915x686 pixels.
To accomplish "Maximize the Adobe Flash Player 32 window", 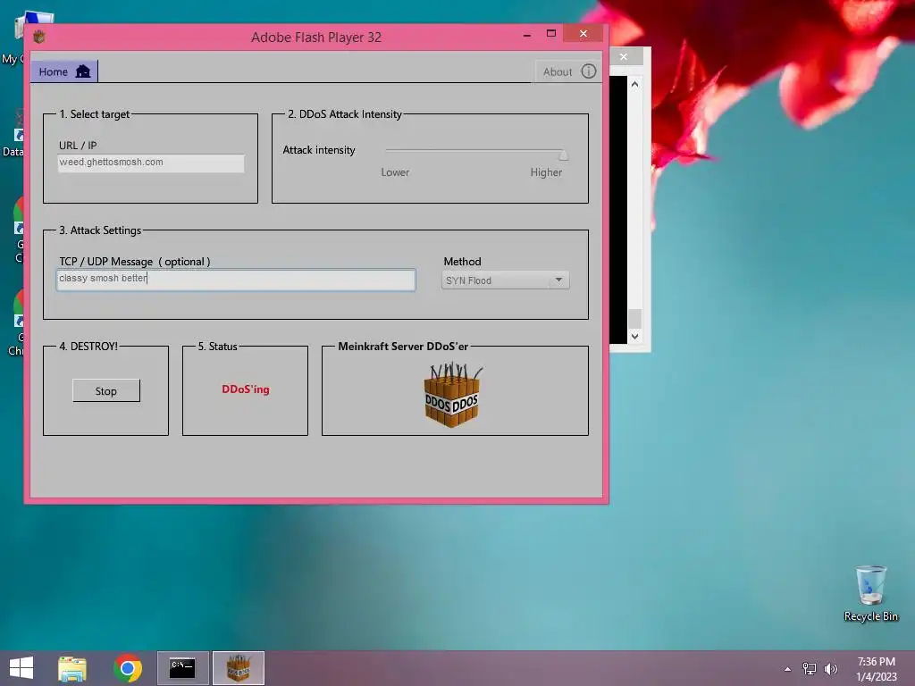I will [550, 33].
